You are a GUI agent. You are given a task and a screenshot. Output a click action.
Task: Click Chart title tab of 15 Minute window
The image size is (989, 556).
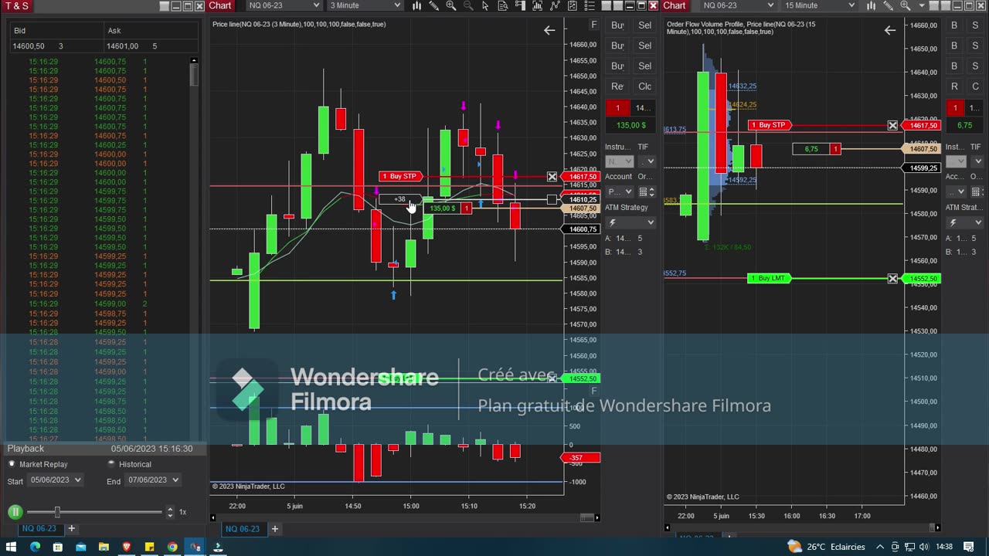[x=674, y=5]
